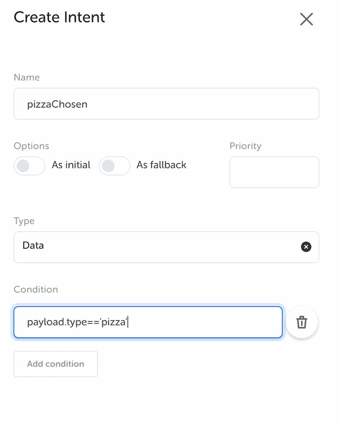Select the Data value text in Type
Screen dimensions: 340x429
(x=33, y=246)
